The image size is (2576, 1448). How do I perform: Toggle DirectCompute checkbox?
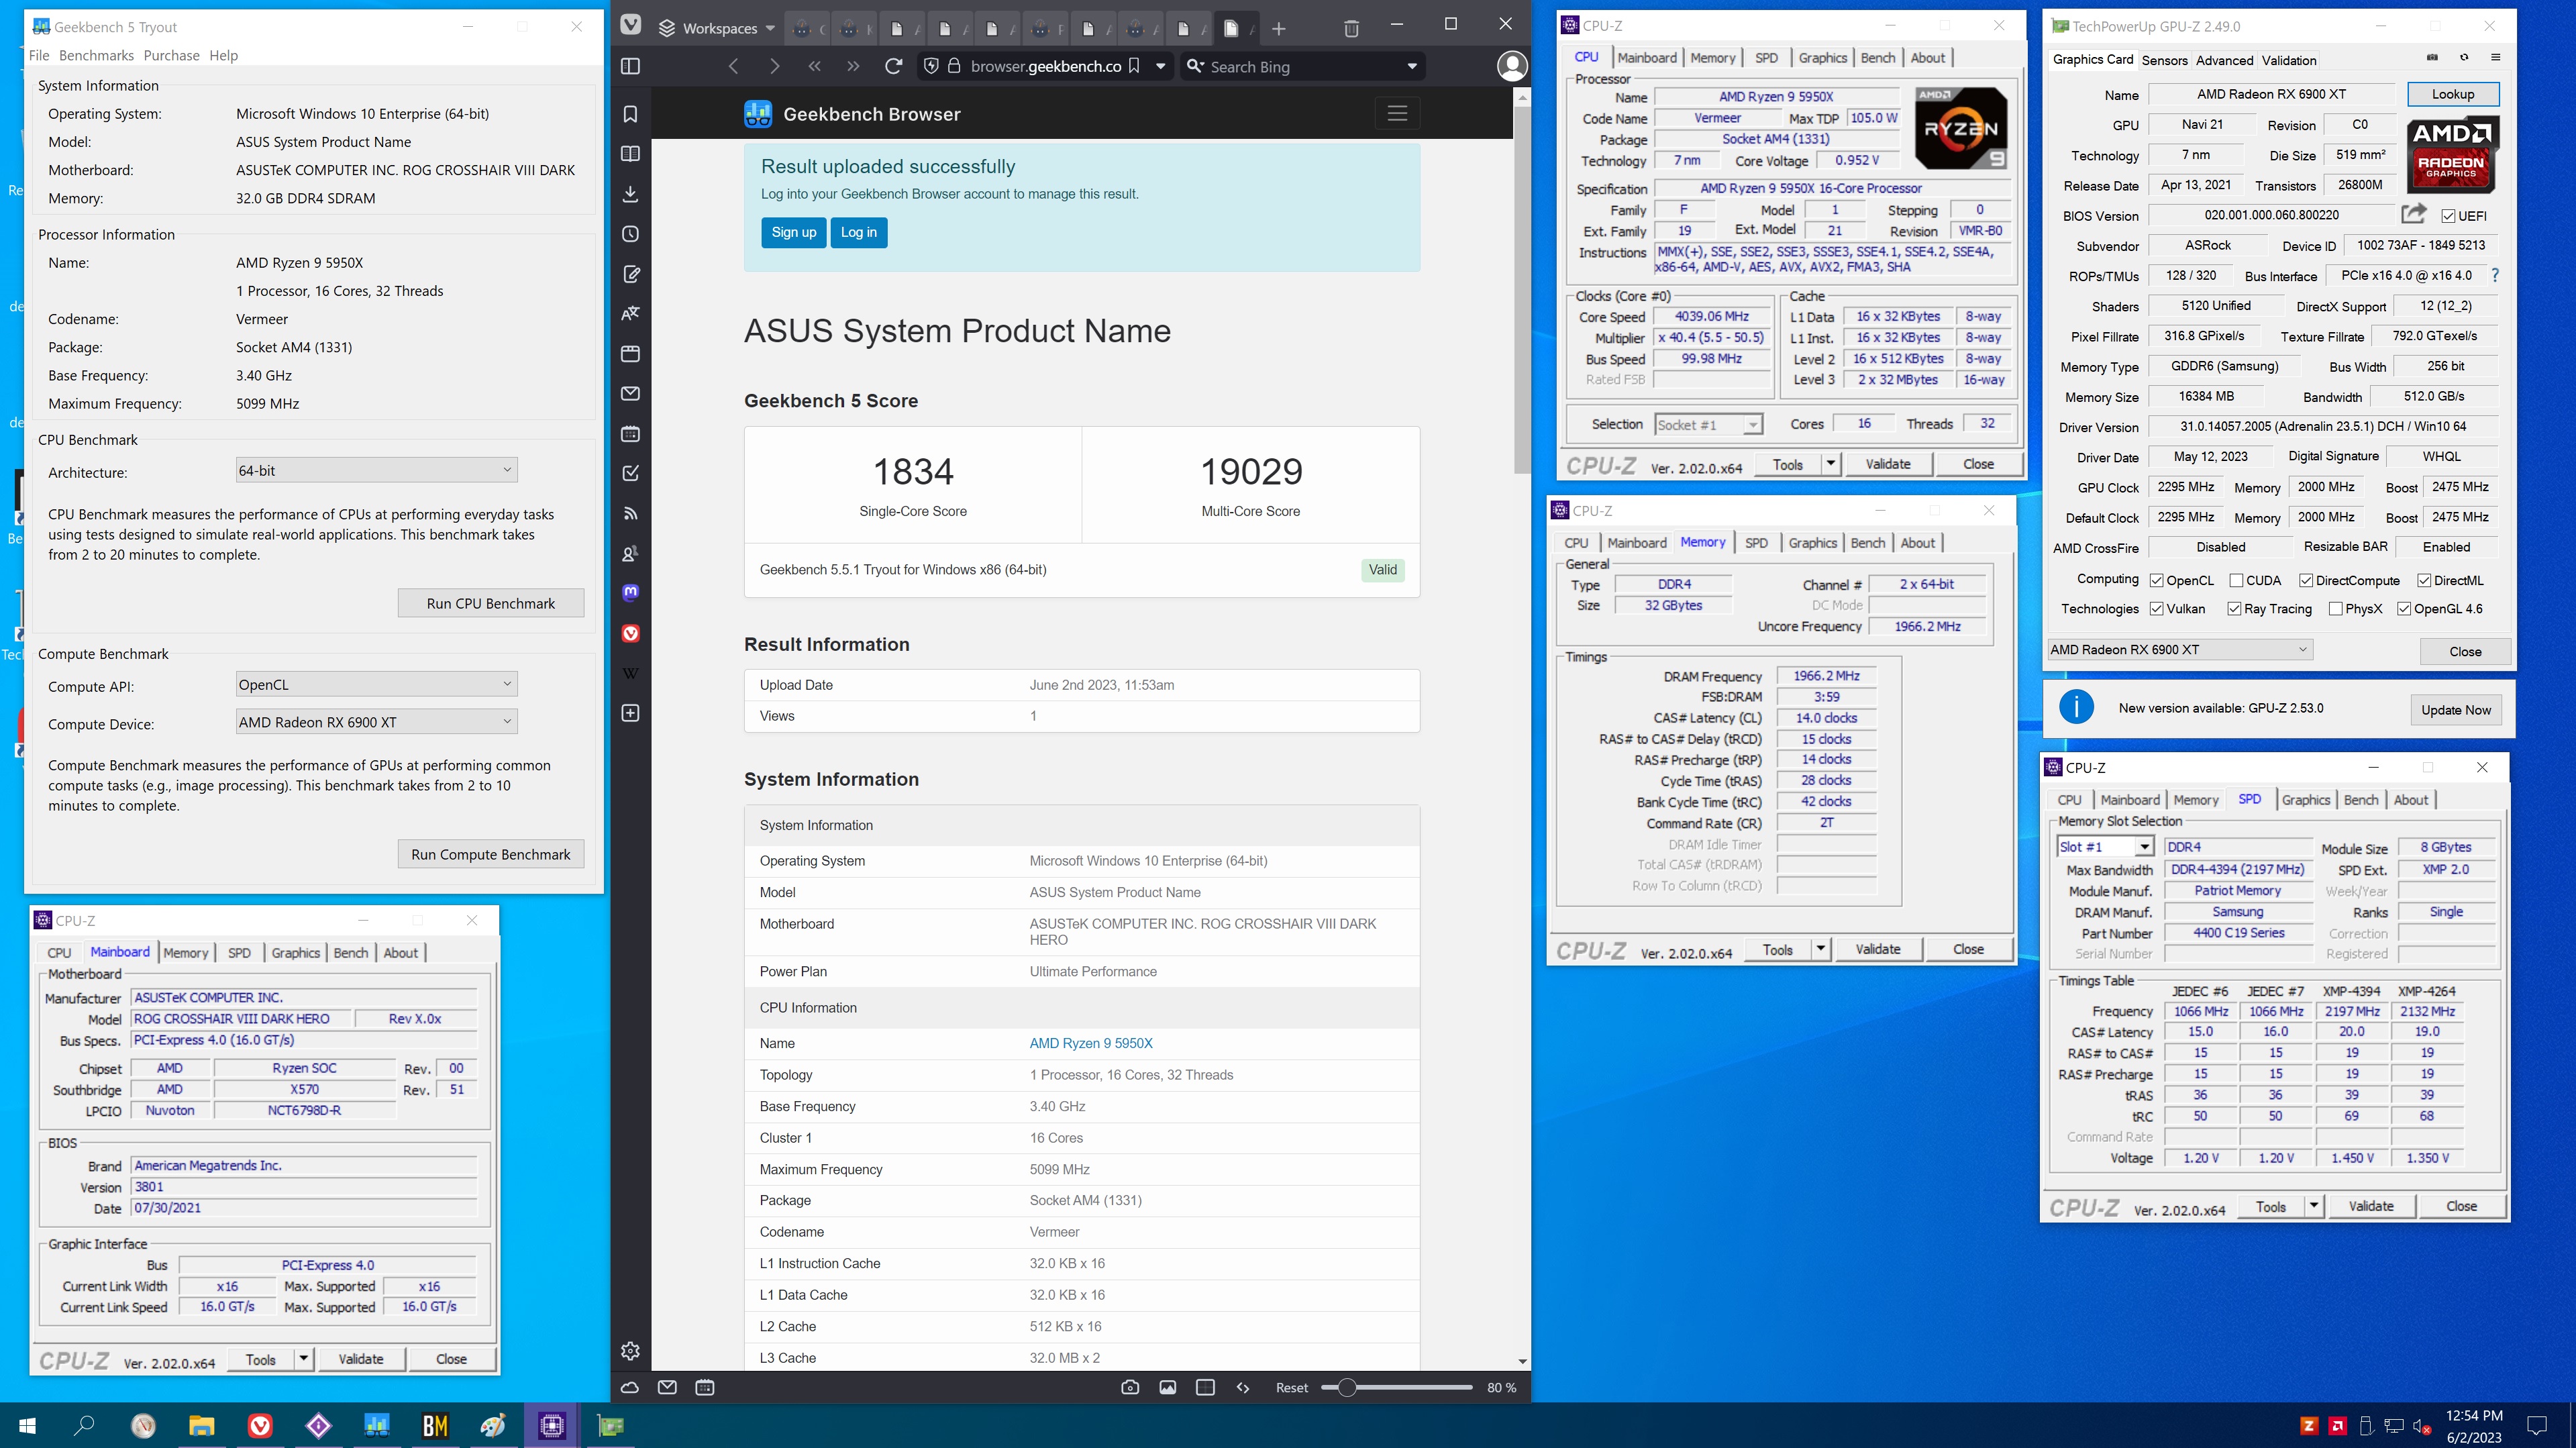[x=2305, y=581]
